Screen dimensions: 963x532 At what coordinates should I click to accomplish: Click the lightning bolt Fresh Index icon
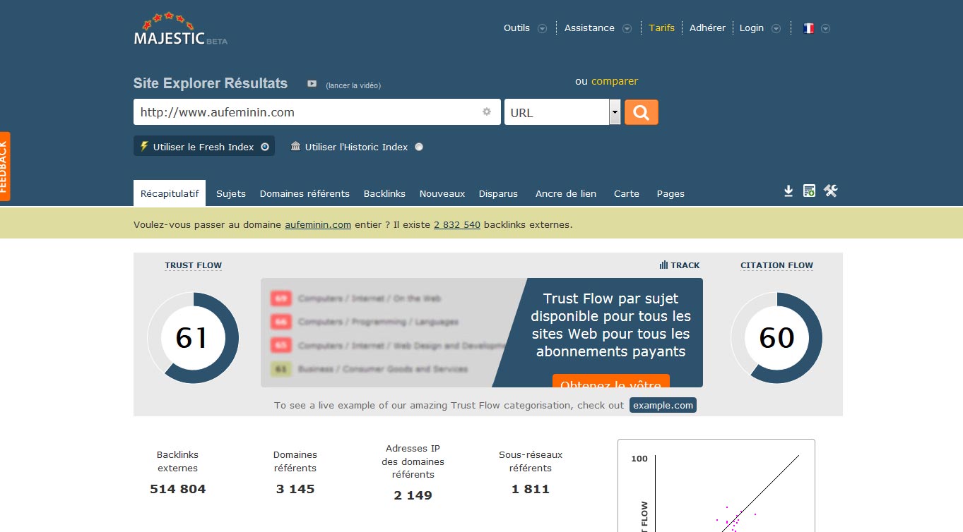(x=144, y=146)
